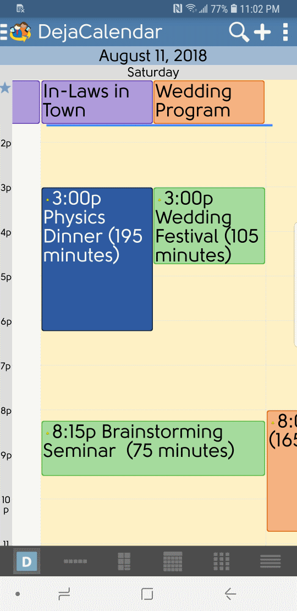Open the In-Laws in Town all-day event
Image resolution: width=297 pixels, height=611 pixels.
click(x=97, y=102)
